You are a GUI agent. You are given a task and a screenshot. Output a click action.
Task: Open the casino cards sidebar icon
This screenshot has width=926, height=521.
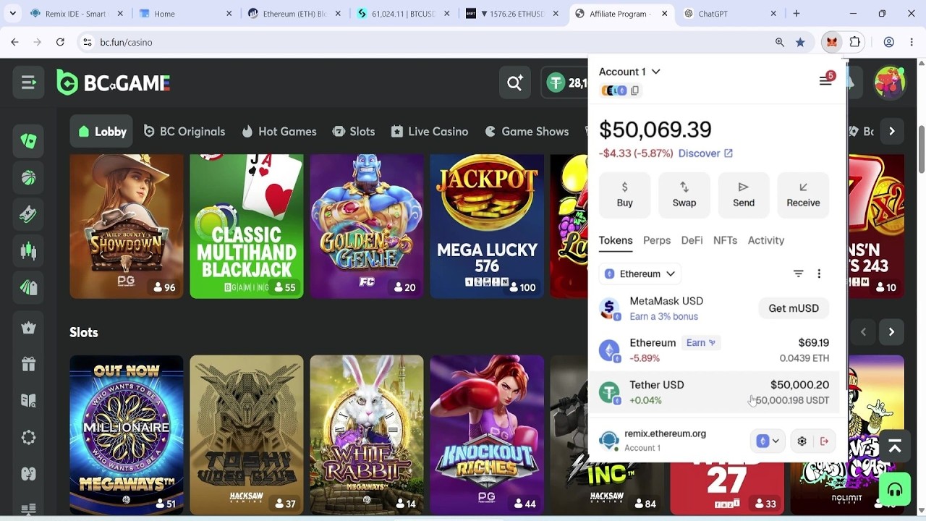pyautogui.click(x=28, y=140)
